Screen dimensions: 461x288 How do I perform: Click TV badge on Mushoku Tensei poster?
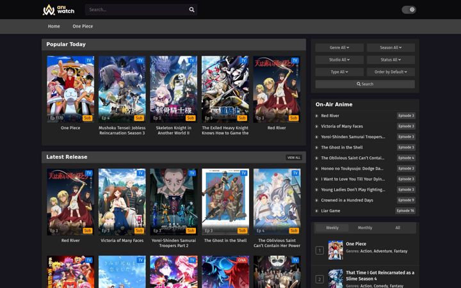[140, 61]
